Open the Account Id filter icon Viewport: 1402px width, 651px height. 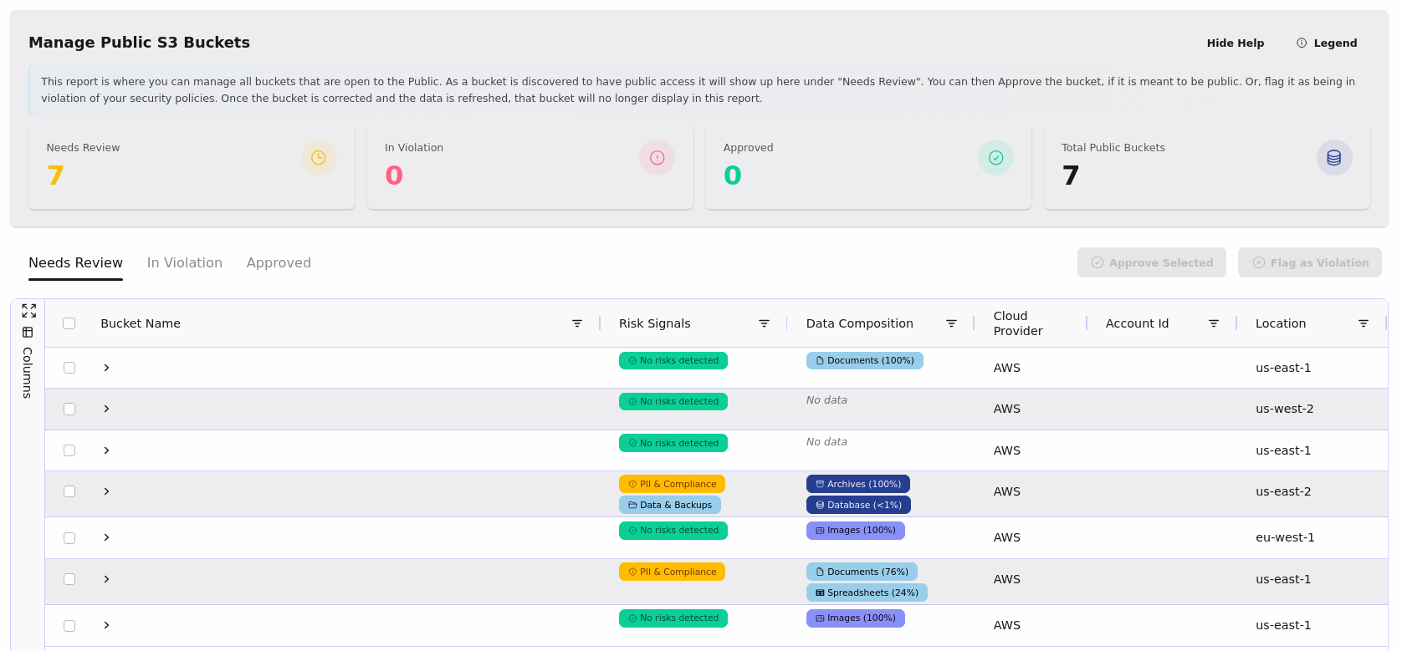[1213, 323]
